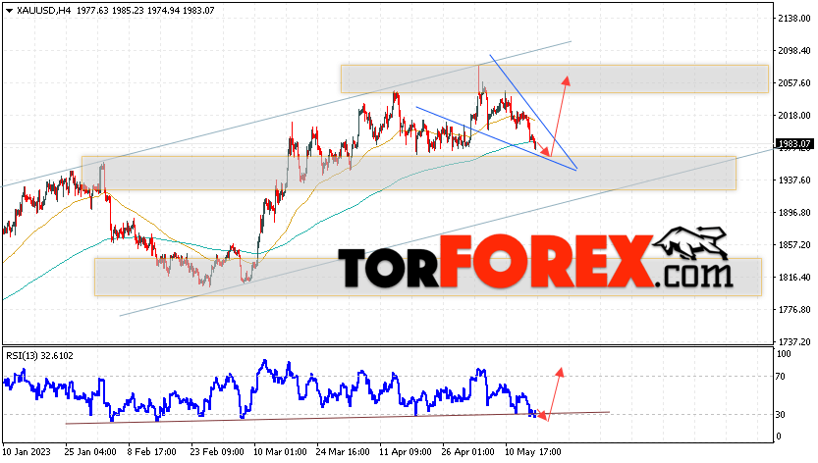This screenshot has height=463, width=818.
Task: Click the 2018.00 price axis label
Action: pyautogui.click(x=794, y=115)
